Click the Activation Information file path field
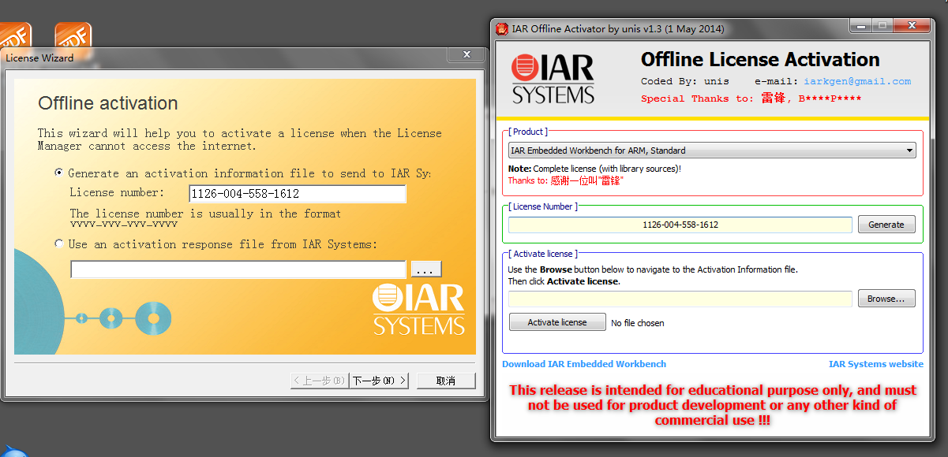The image size is (948, 457). [680, 299]
